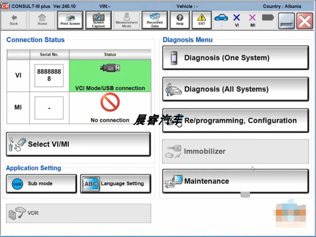Image resolution: width=316 pixels, height=237 pixels.
Task: Click the CONSULT-III plus app logo icon
Action: click(x=5, y=6)
